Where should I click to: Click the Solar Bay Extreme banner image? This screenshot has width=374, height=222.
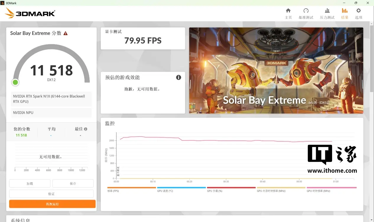(276, 70)
